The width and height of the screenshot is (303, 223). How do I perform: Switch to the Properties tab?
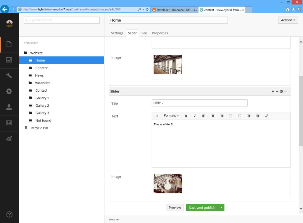[160, 33]
